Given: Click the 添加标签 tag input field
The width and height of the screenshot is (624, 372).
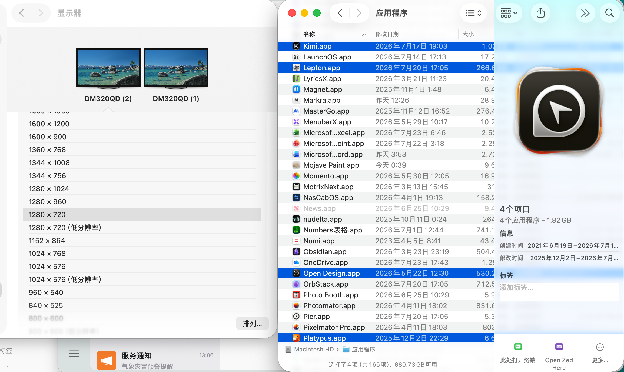Looking at the screenshot, I should (559, 291).
